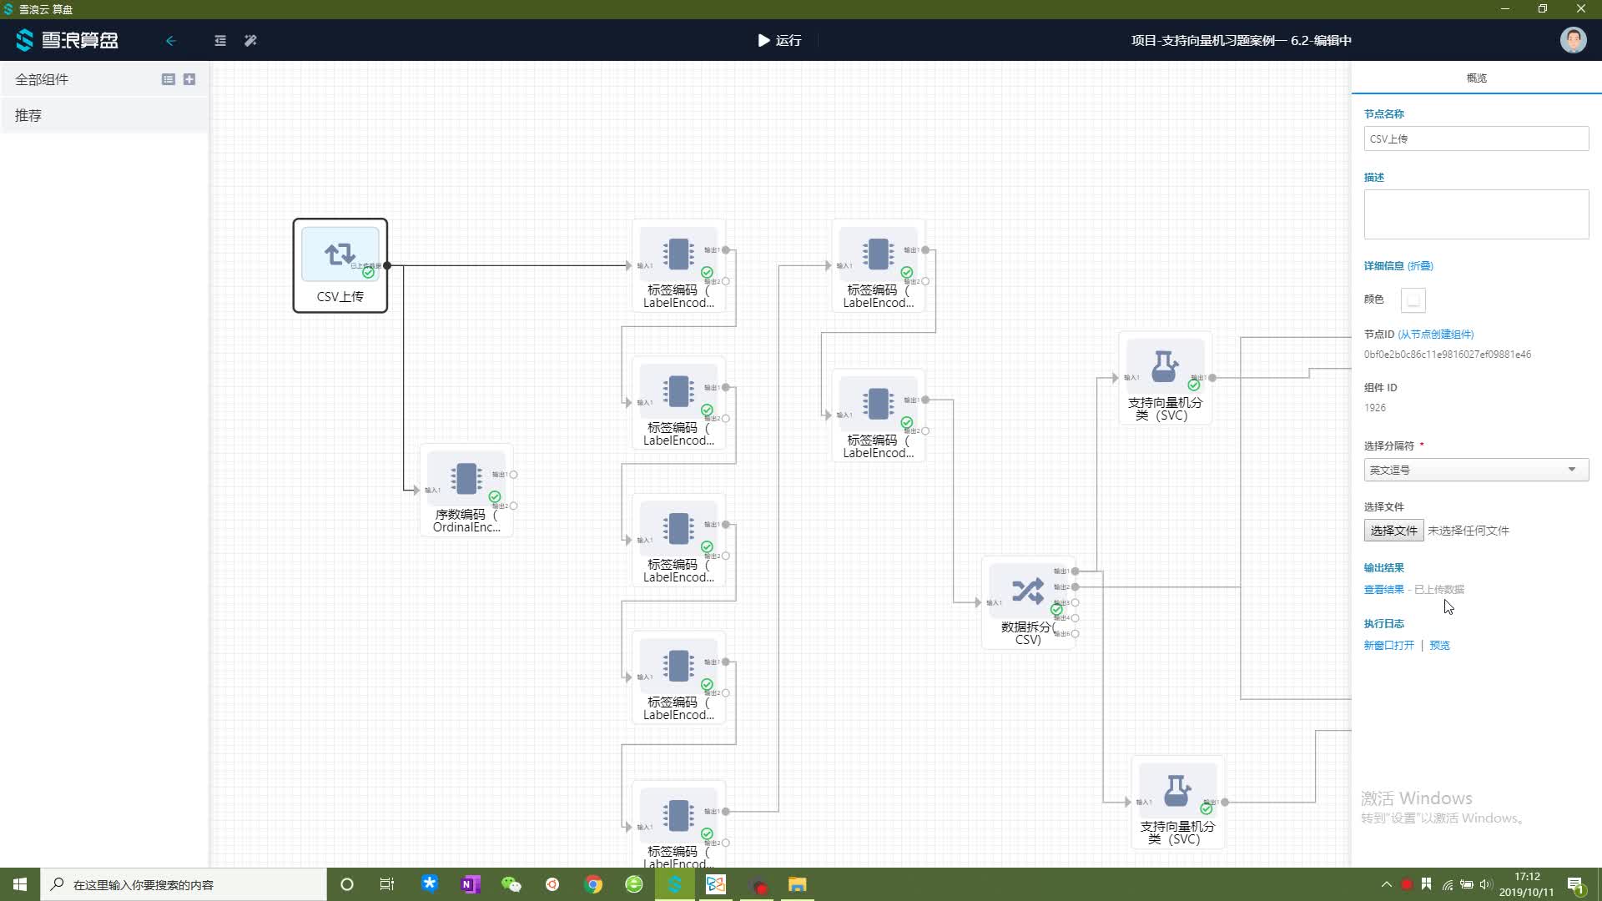Select the 序数编码 OrdinalEncoder node
1602x901 pixels.
pos(466,479)
